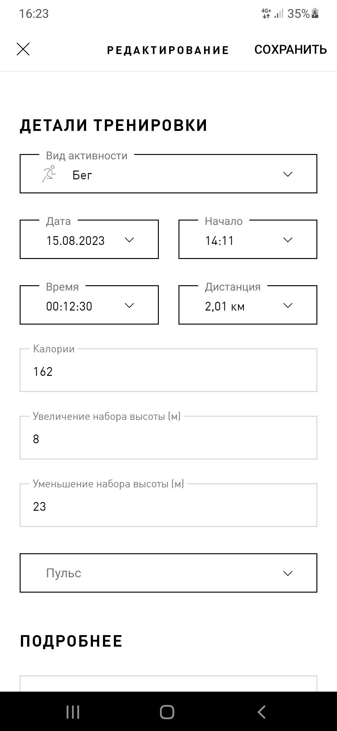This screenshot has width=337, height=731.
Task: Tap the Android home navigation icon
Action: click(167, 712)
